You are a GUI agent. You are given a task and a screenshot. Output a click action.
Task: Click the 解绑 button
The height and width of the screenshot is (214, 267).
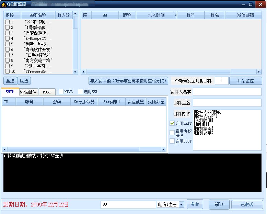[x=219, y=205]
